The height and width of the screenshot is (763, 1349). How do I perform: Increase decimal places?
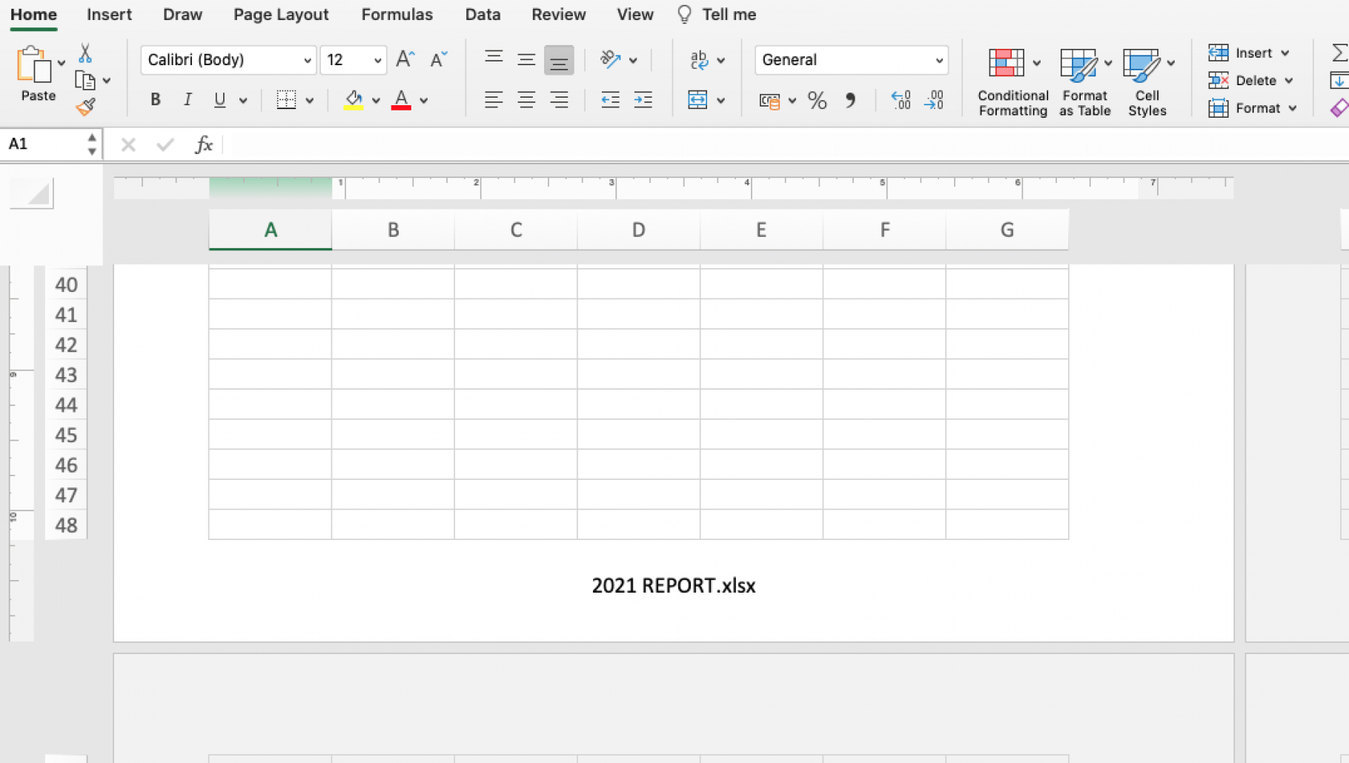(901, 101)
